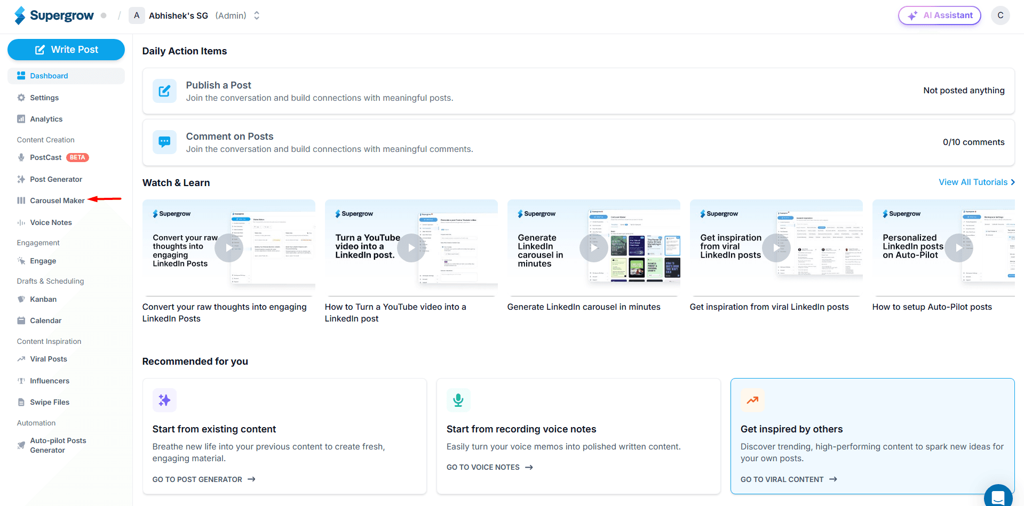The width and height of the screenshot is (1024, 506).
Task: Select the Dashboard icon in the sidebar
Action: click(21, 76)
